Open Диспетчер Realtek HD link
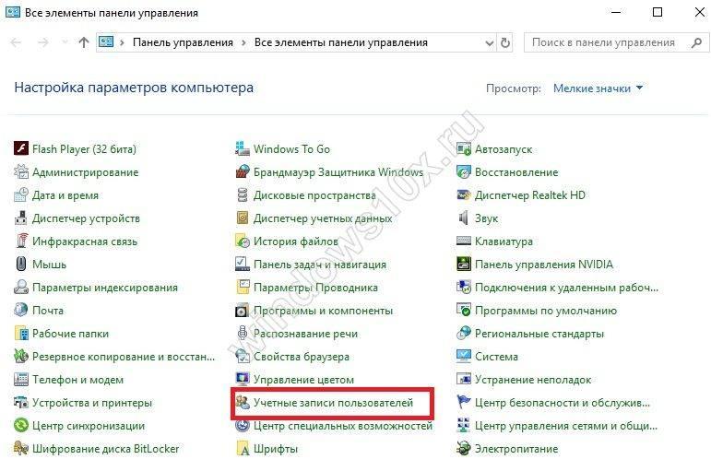Viewport: 711px width, 471px height. pos(530,194)
